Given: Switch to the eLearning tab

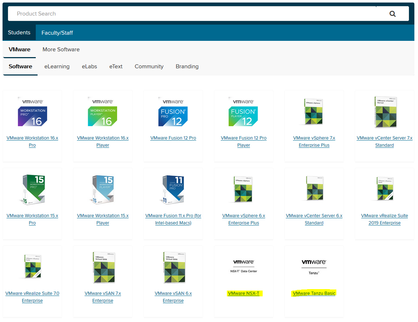Looking at the screenshot, I should coord(57,66).
